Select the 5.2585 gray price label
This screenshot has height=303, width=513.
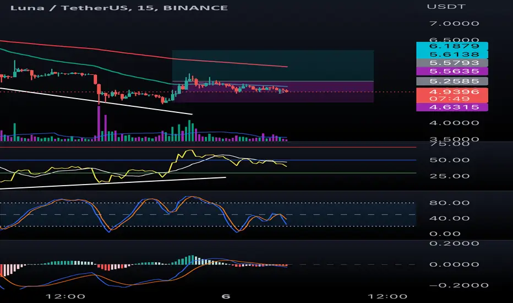pyautogui.click(x=452, y=81)
